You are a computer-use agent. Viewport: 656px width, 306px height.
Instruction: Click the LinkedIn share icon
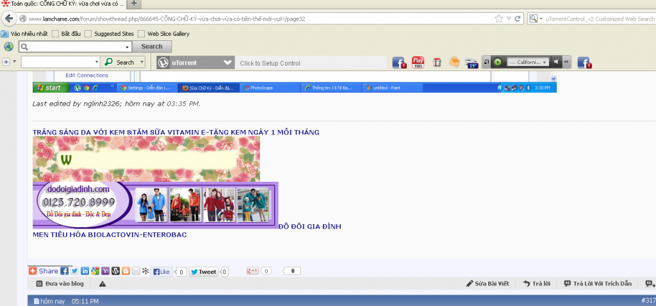85,271
